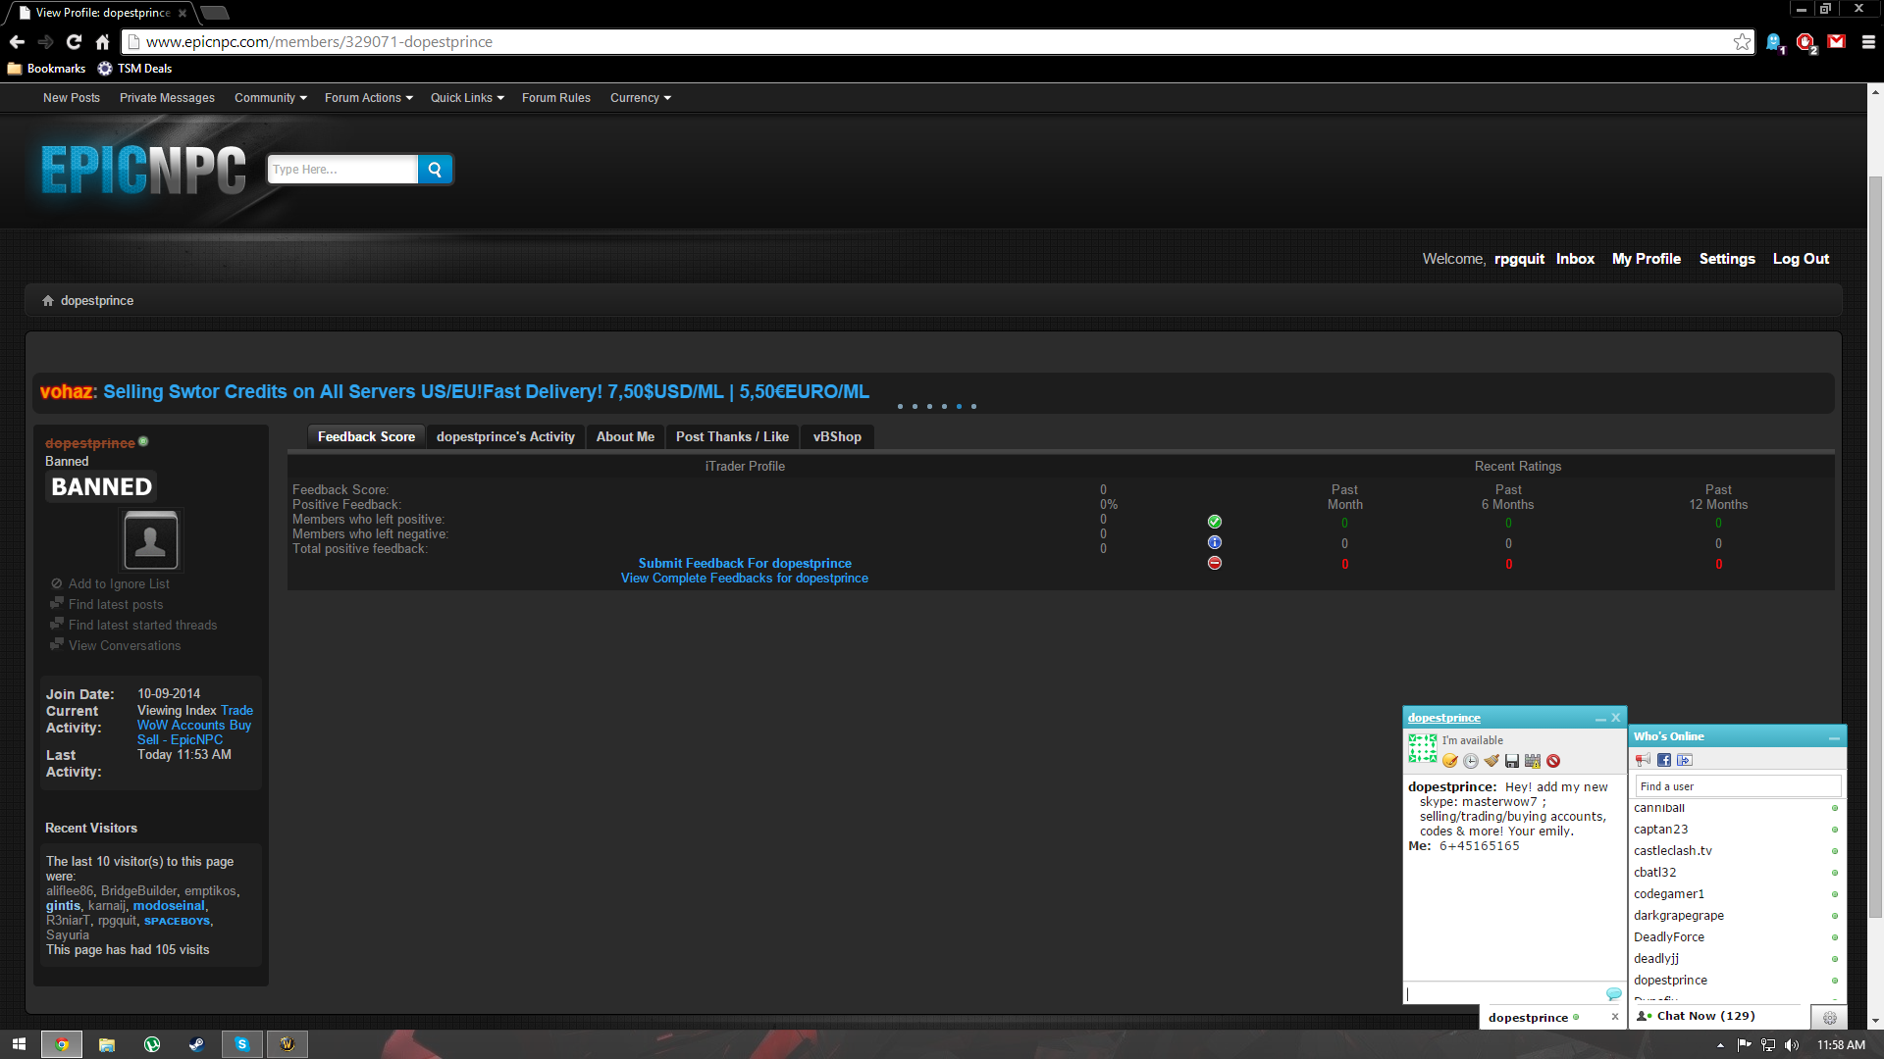Open the Gmail extension icon

click(1837, 41)
